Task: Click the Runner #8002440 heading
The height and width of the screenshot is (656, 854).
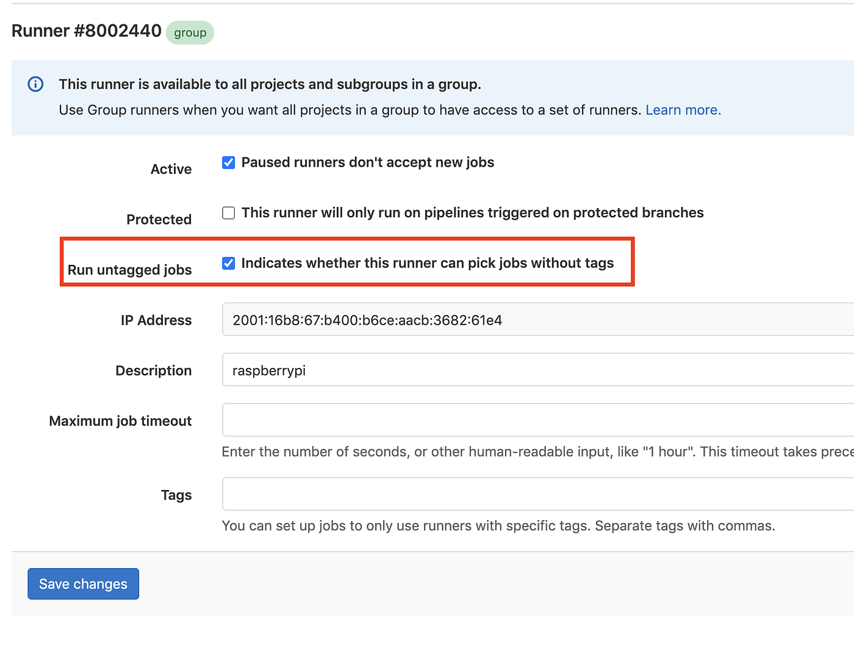Action: 85,30
